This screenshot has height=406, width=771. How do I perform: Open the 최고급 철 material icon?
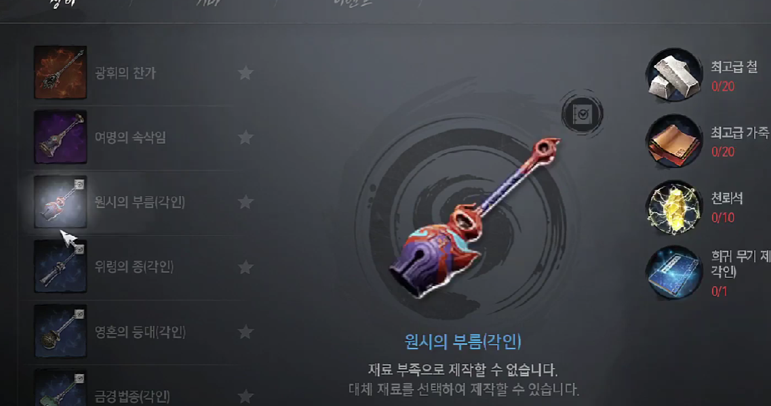tap(673, 75)
